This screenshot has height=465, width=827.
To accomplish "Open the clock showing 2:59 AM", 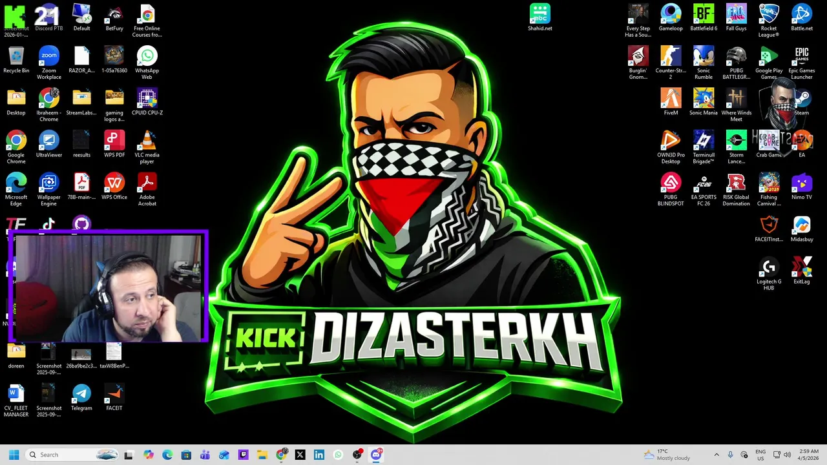I will pyautogui.click(x=808, y=455).
